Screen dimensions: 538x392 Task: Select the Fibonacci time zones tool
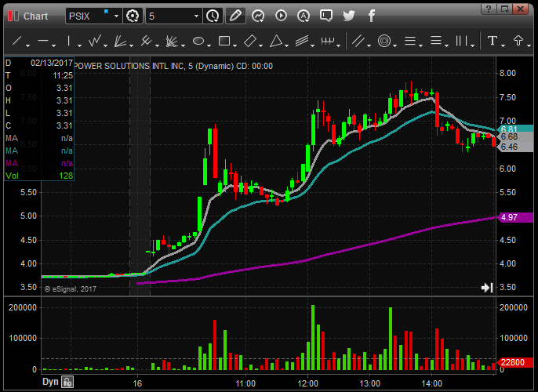pyautogui.click(x=461, y=41)
